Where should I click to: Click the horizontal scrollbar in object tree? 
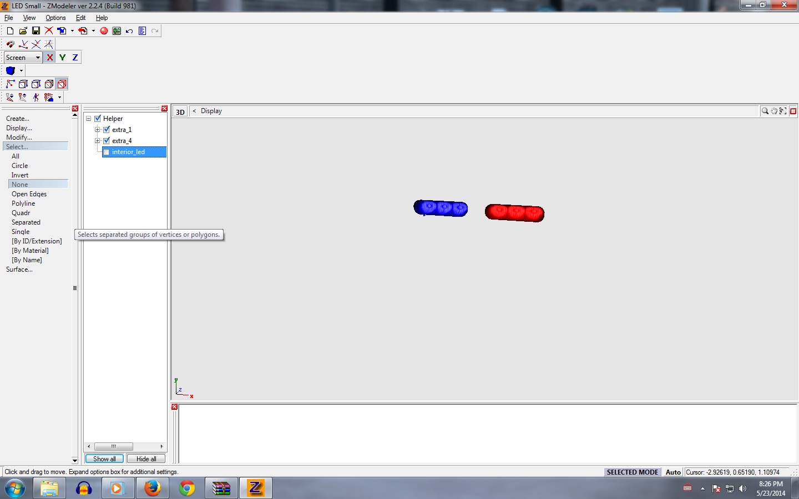114,447
